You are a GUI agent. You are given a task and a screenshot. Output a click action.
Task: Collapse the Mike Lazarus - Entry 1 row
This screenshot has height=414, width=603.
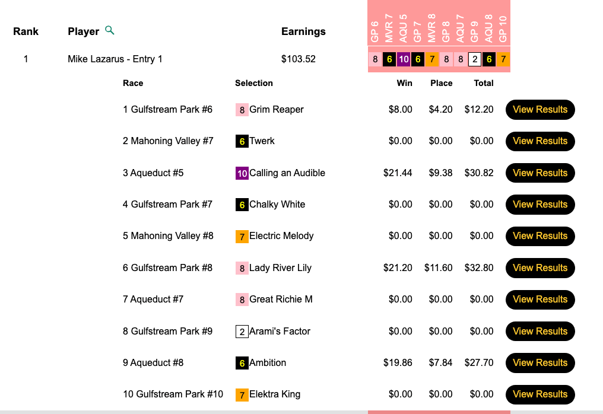coord(115,59)
